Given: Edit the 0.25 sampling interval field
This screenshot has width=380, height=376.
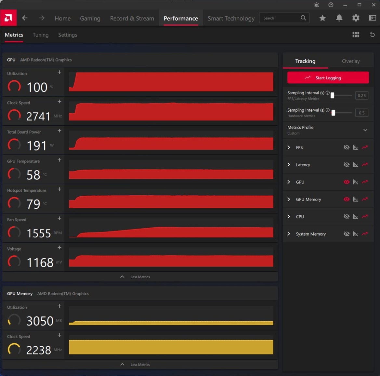Looking at the screenshot, I should tap(361, 95).
